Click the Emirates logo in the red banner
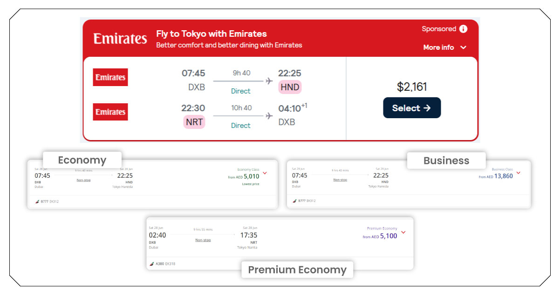Viewport: 560px width, 295px height. (x=120, y=39)
